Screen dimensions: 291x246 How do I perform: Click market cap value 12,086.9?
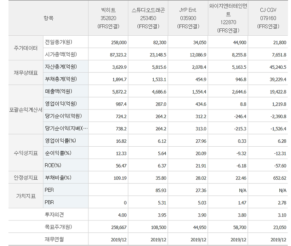coord(198,55)
